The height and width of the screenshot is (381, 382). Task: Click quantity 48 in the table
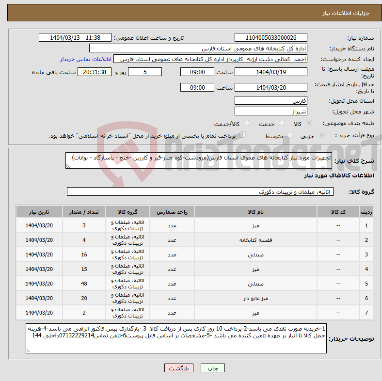click(x=84, y=284)
